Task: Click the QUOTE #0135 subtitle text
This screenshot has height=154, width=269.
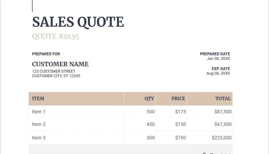Action: (x=55, y=37)
